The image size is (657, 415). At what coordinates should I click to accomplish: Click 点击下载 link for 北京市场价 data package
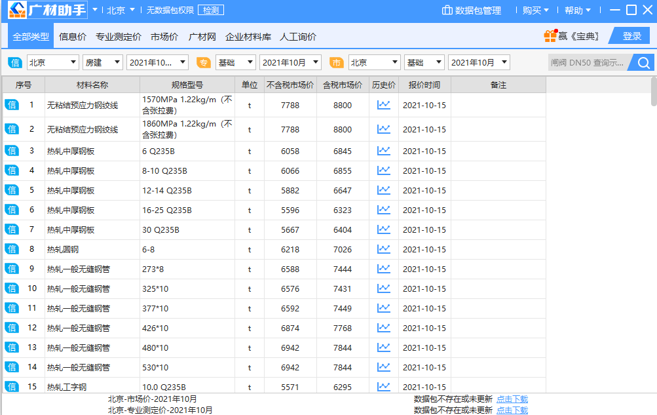(512, 399)
